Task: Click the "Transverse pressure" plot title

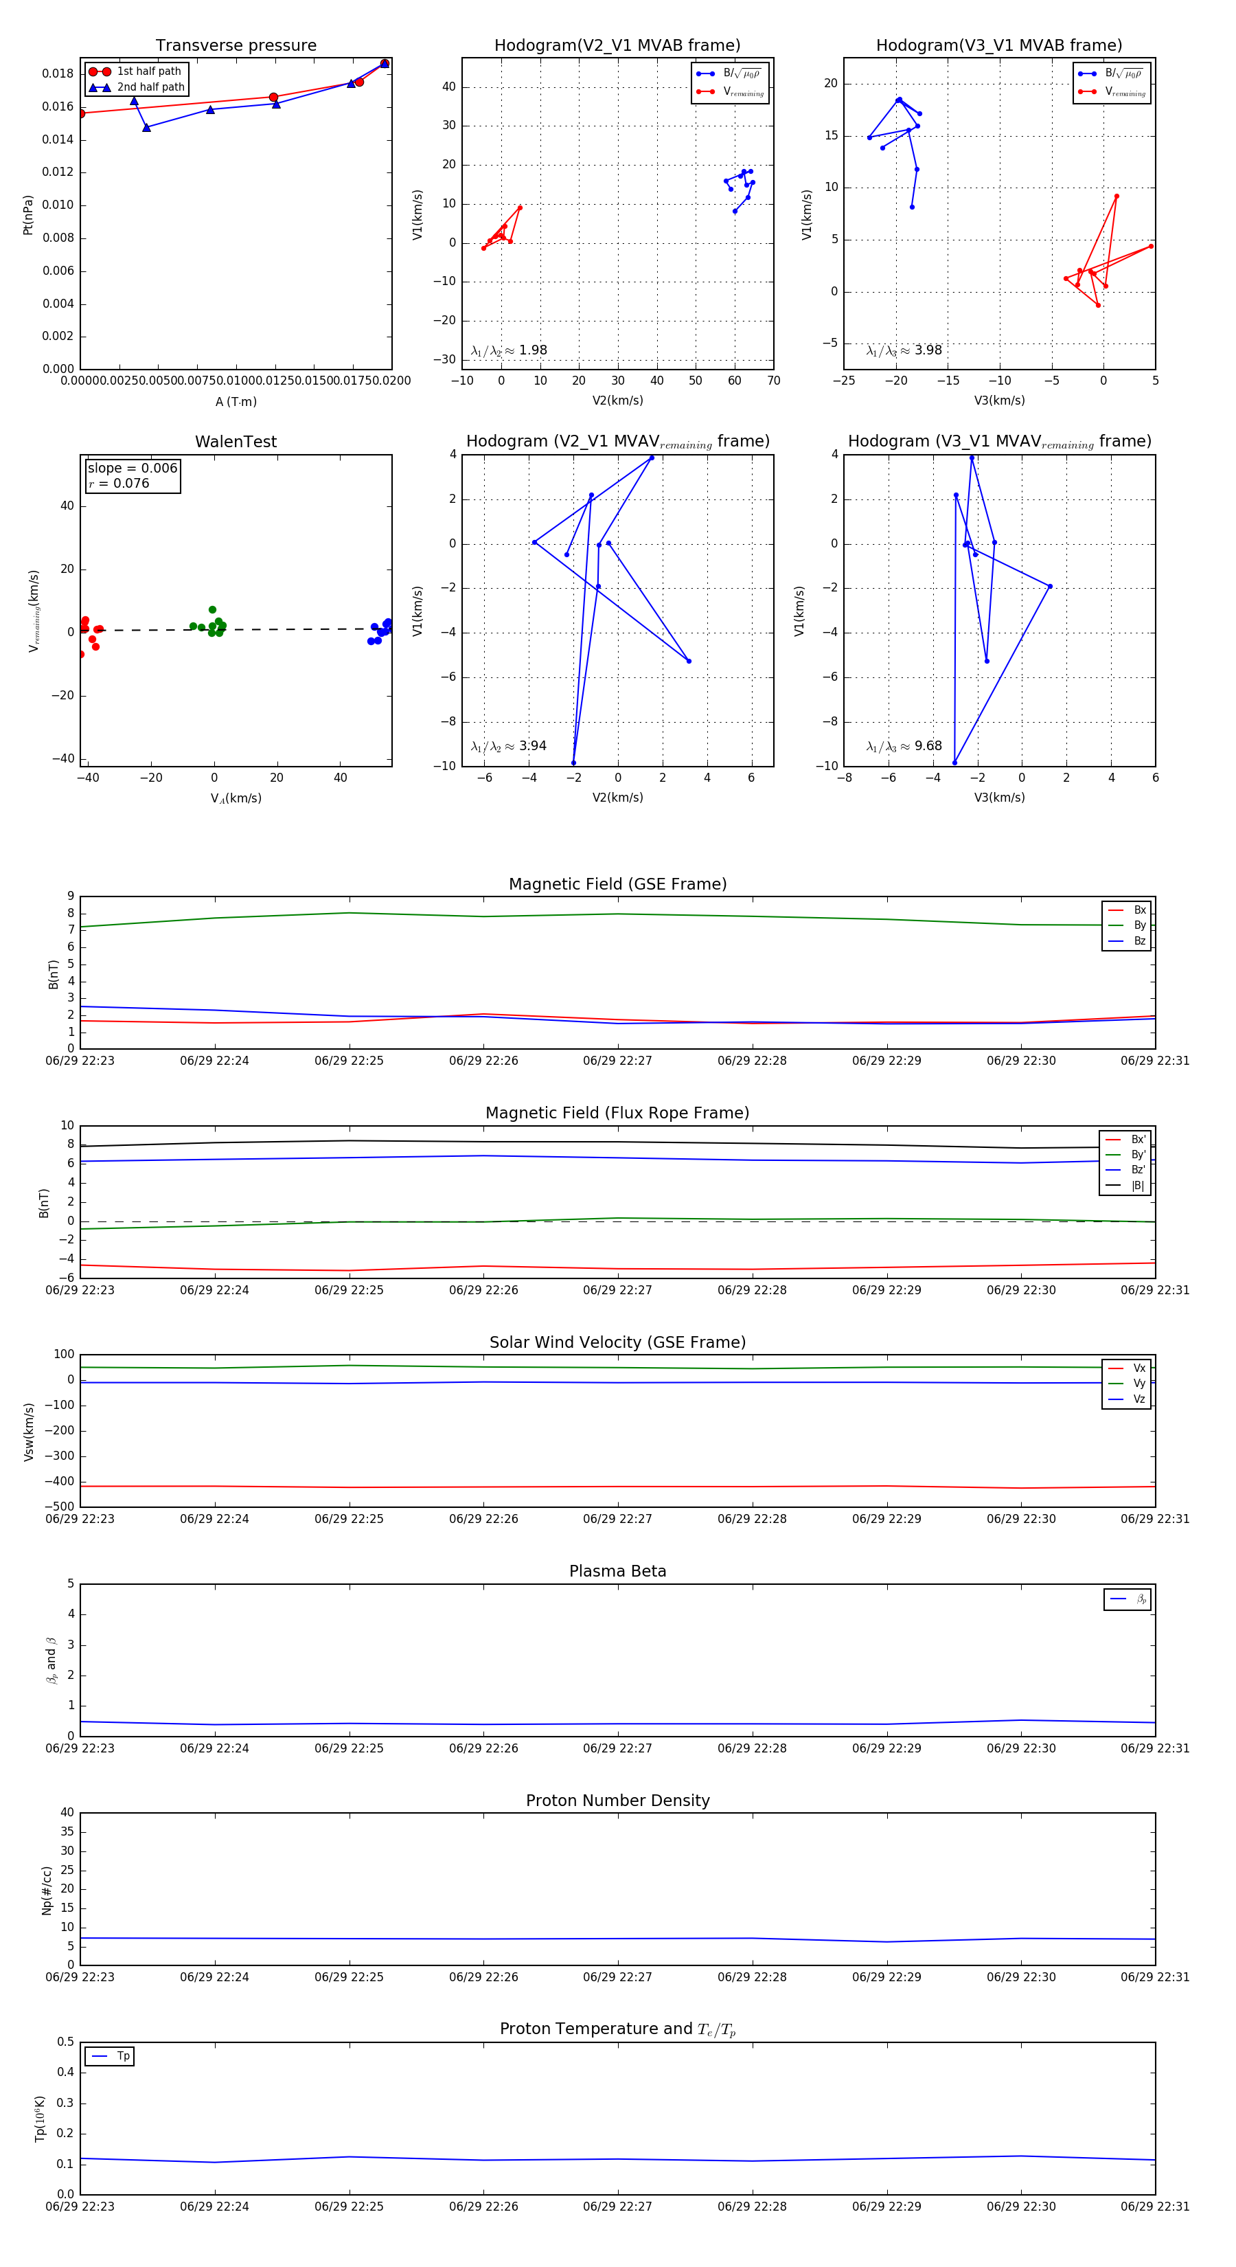Action: (x=236, y=46)
